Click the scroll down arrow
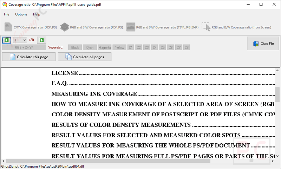 click(277, 156)
